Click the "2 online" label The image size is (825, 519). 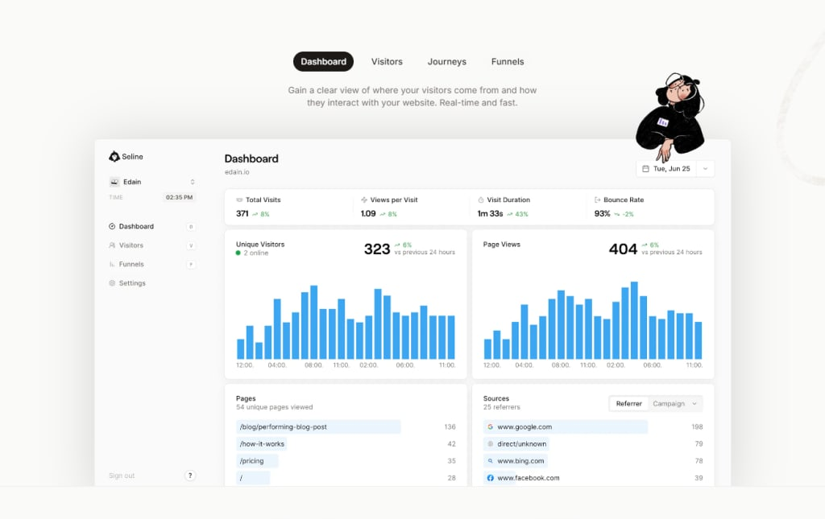tap(255, 253)
